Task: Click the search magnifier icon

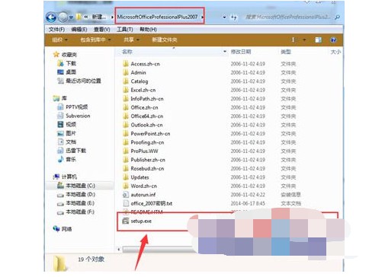Action: coord(337,18)
